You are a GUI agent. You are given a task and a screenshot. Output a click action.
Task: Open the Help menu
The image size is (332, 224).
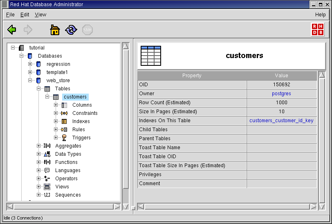tap(320, 15)
